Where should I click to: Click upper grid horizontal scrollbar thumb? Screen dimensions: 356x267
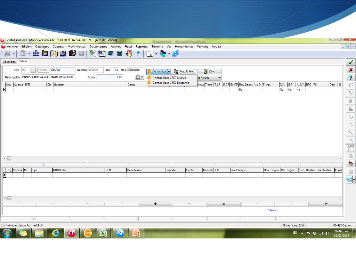[x=9, y=159]
